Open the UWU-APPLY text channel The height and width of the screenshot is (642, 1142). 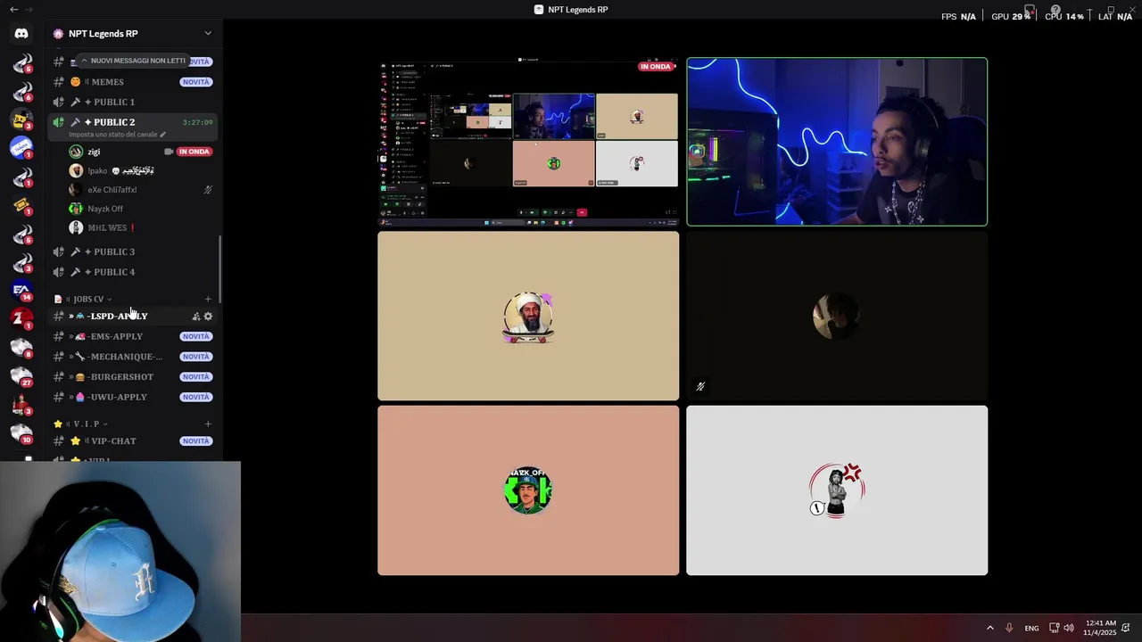pos(133,397)
